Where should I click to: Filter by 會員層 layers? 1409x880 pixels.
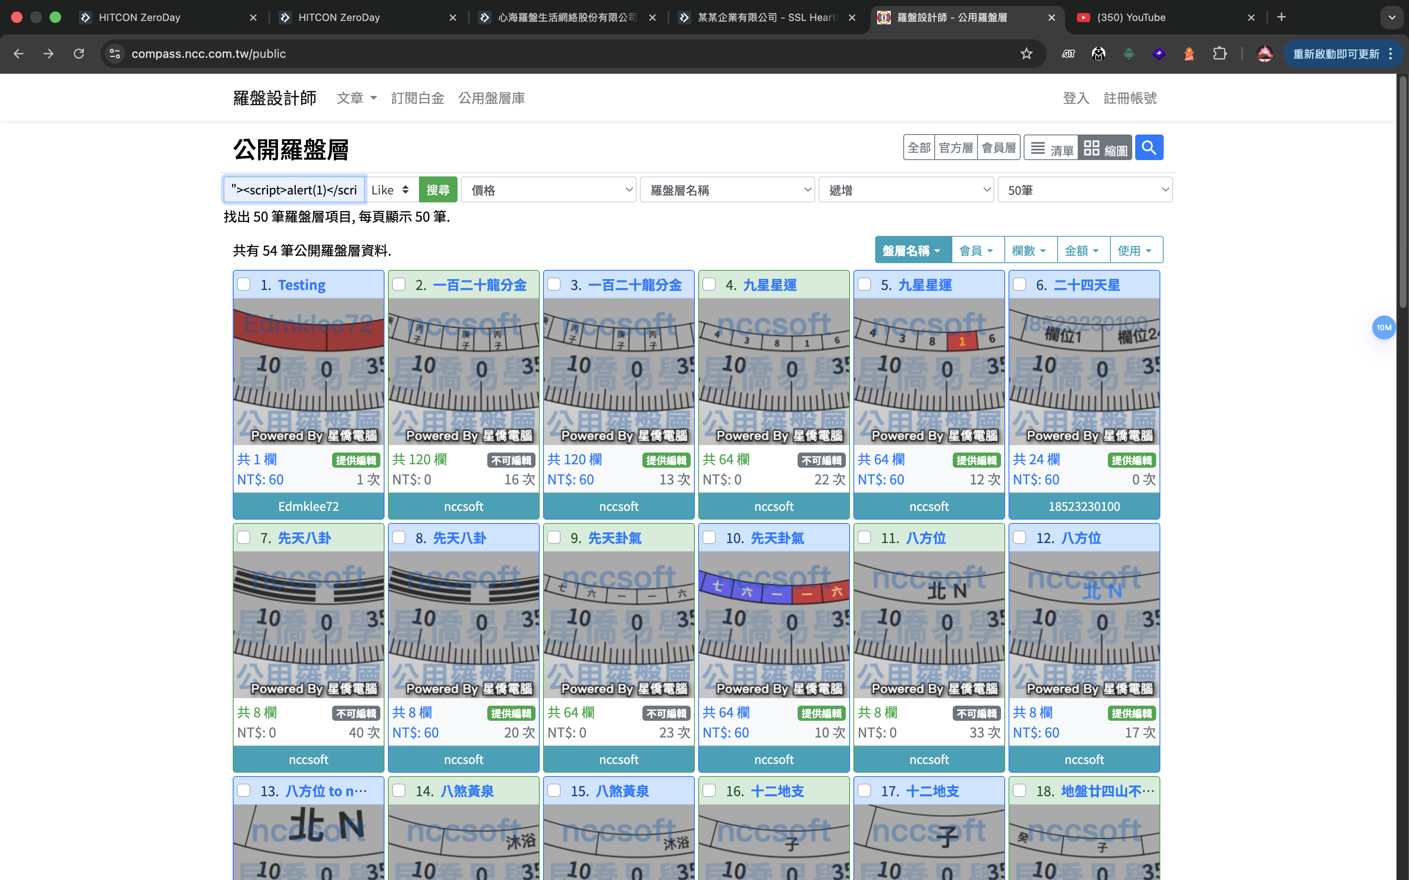click(998, 148)
